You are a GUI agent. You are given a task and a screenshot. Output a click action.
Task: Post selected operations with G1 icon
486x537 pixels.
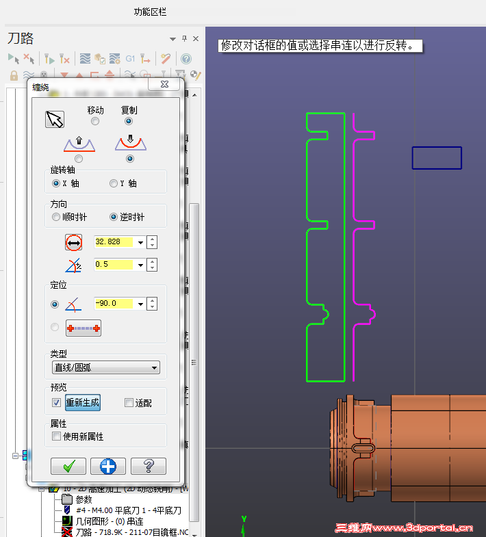coord(130,59)
